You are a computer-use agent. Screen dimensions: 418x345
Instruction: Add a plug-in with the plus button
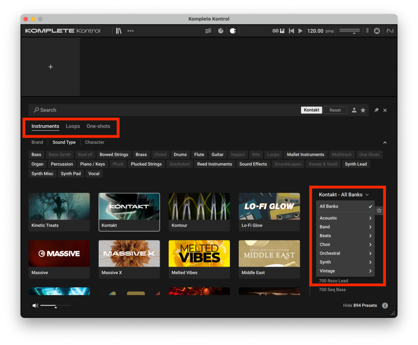51,67
